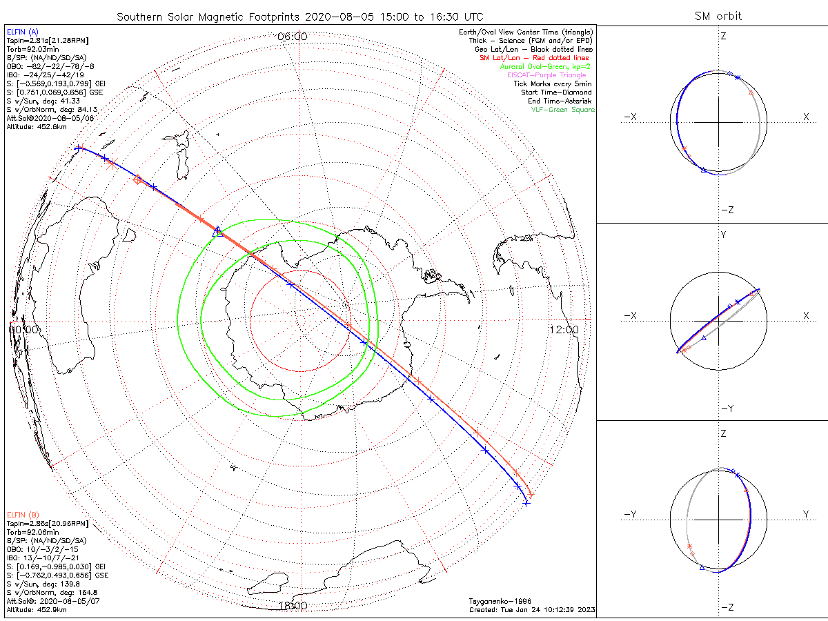Click the '06:00' local time label
This screenshot has height=621, width=828.
coord(292,37)
